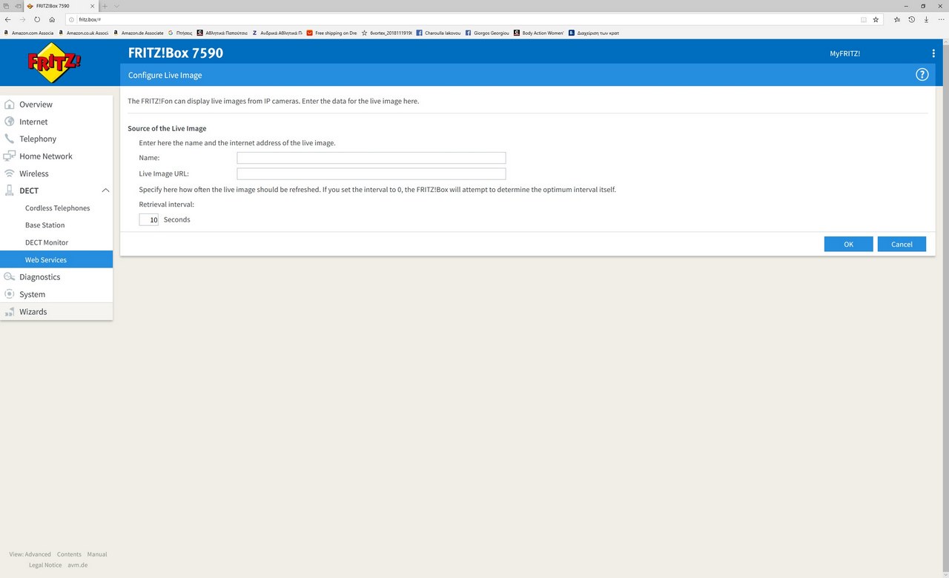
Task: Open Body Action Women bookmark
Action: [539, 33]
